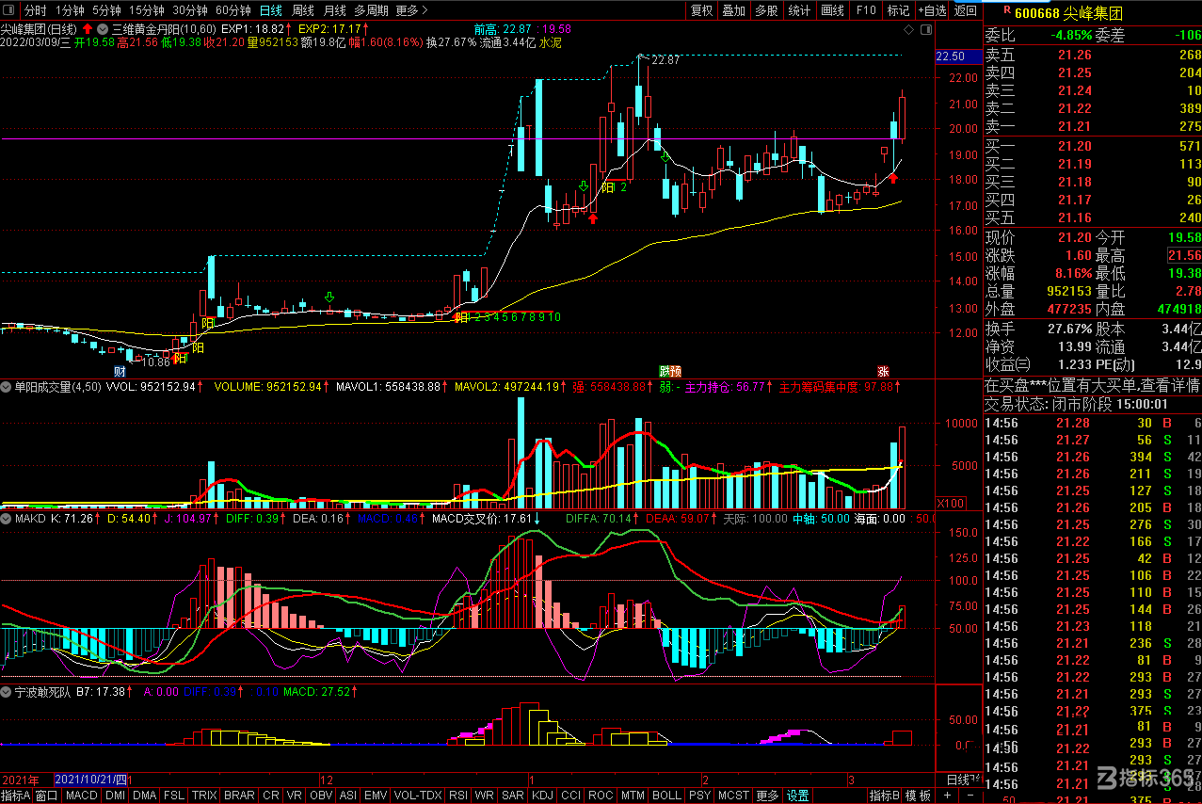Select the TRIX indicator tab

204,796
